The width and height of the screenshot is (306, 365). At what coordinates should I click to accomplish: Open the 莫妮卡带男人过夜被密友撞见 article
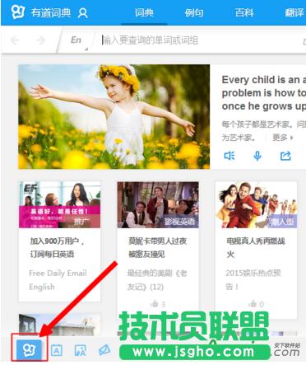click(x=157, y=247)
